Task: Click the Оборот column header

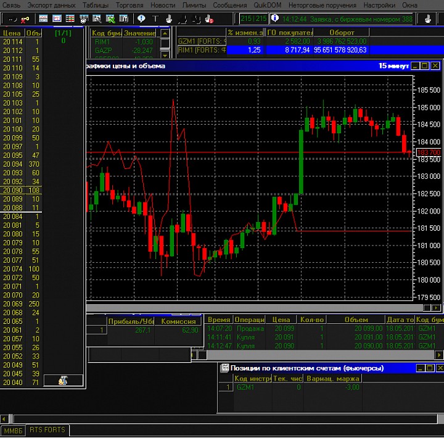Action: coord(341,32)
